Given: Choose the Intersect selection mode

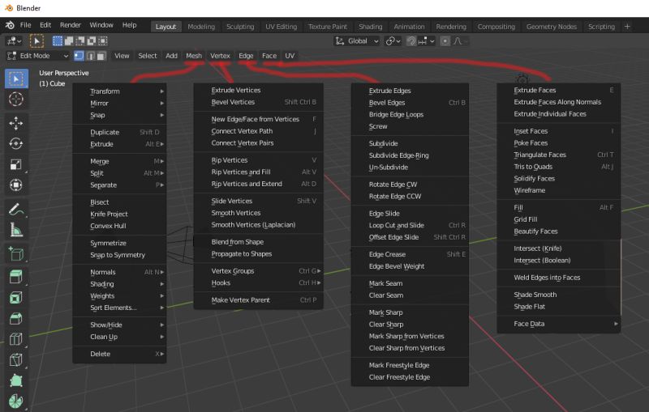Looking at the screenshot, I should tap(102, 40).
